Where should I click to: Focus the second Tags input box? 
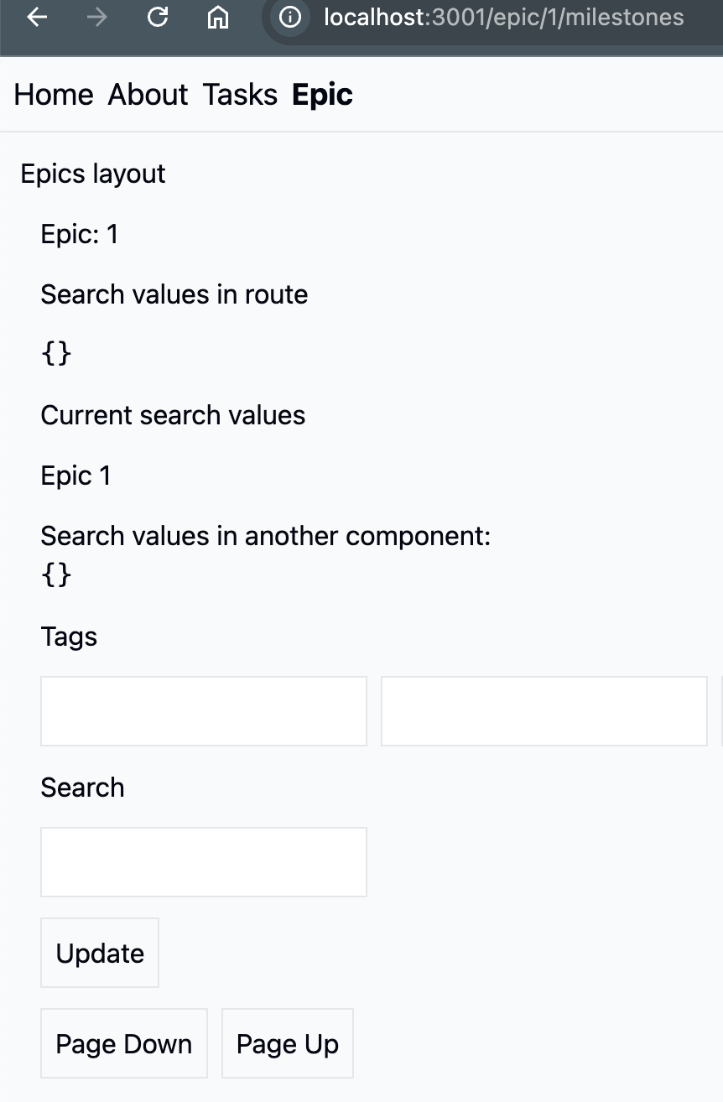[544, 711]
